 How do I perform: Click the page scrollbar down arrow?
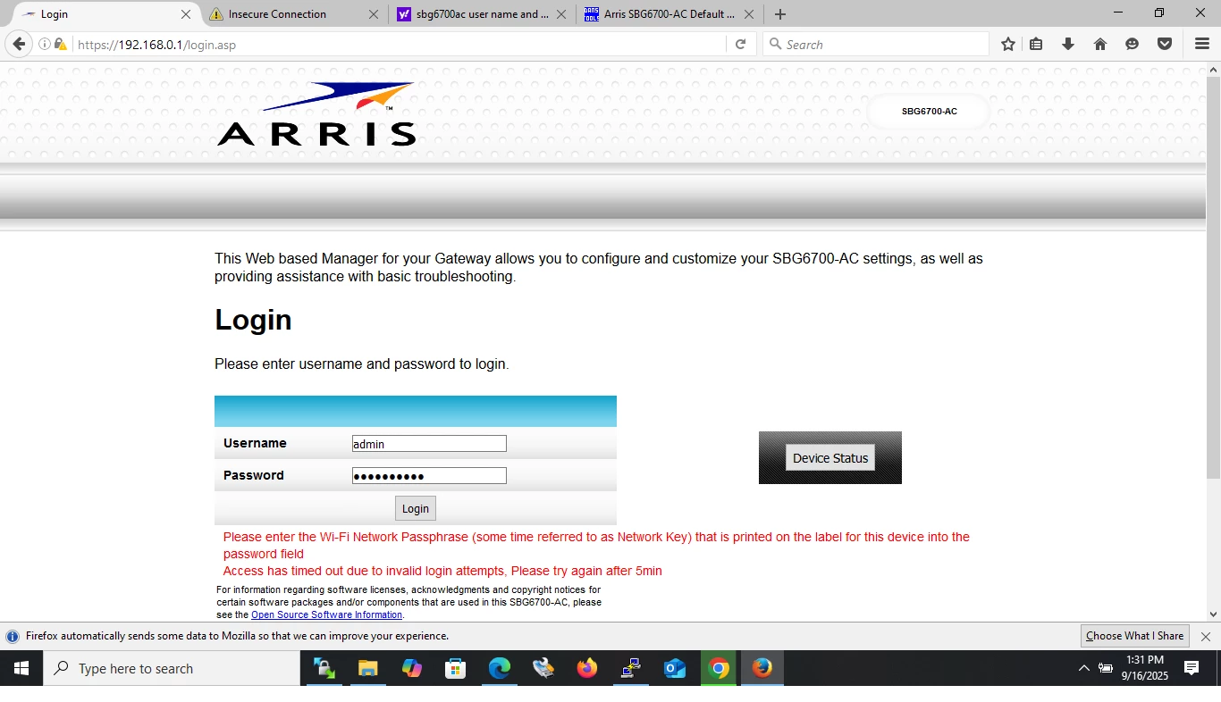point(1213,614)
